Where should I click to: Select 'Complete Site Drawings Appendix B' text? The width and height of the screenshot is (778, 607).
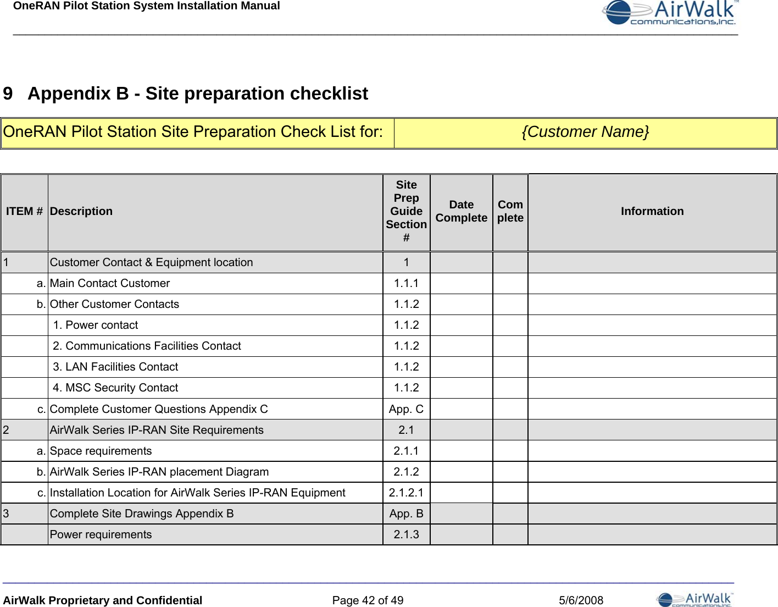142,514
